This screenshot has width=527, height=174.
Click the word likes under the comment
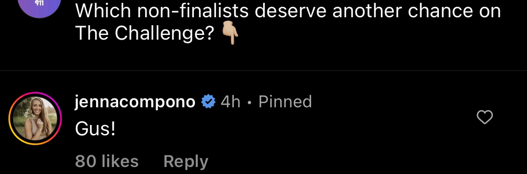(120, 161)
